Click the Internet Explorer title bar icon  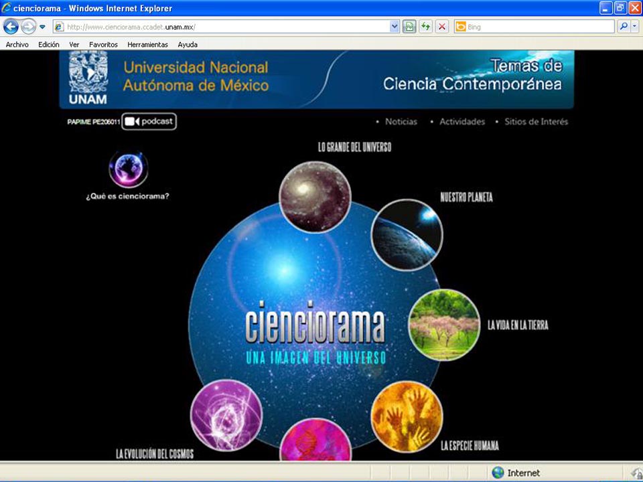pos(6,8)
